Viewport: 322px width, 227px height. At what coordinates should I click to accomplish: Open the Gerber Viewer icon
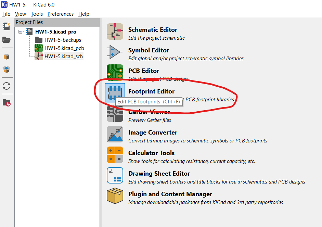pyautogui.click(x=115, y=114)
